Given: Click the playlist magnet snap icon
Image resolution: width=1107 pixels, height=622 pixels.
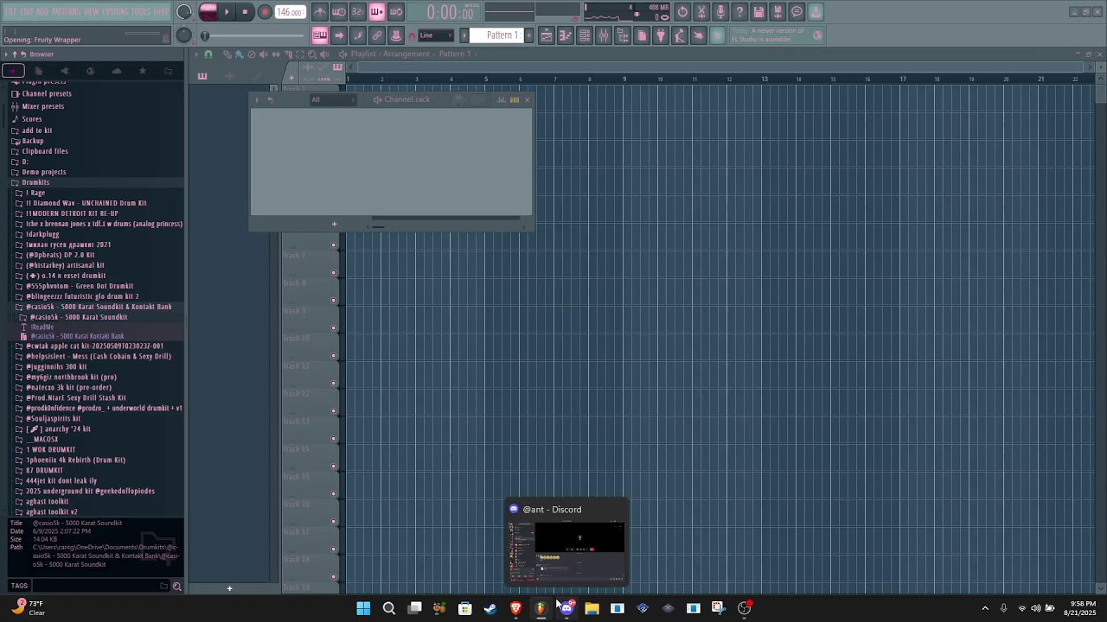Looking at the screenshot, I should pyautogui.click(x=208, y=54).
